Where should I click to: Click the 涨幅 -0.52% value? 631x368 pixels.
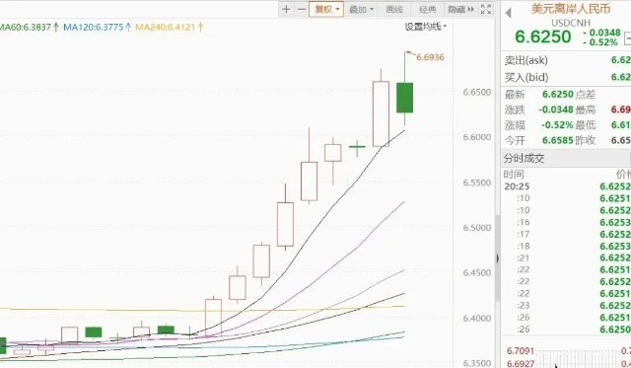(557, 125)
